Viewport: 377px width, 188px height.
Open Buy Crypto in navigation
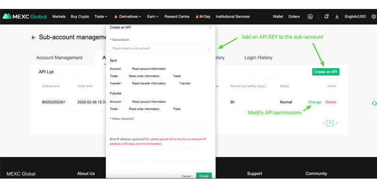point(80,16)
